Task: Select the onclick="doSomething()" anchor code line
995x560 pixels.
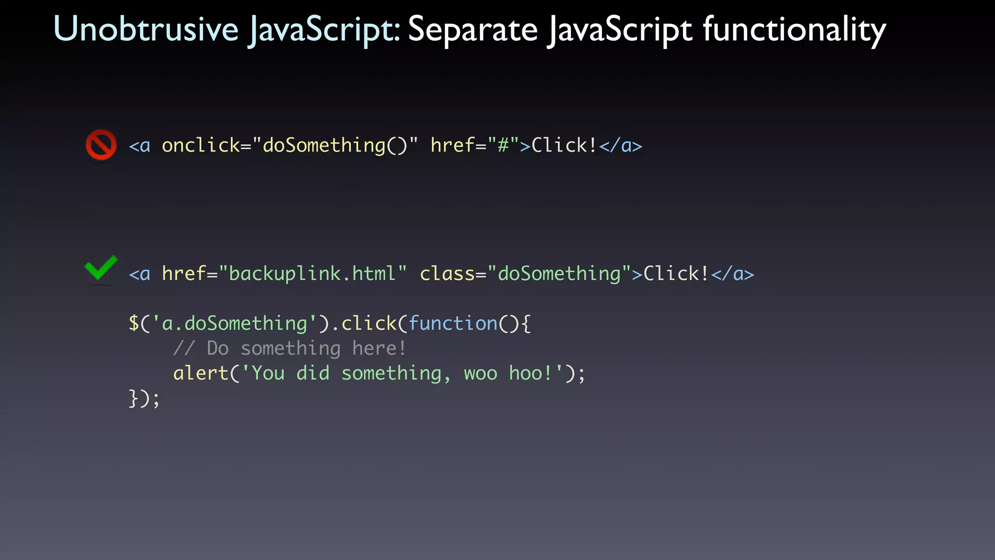Action: [386, 145]
